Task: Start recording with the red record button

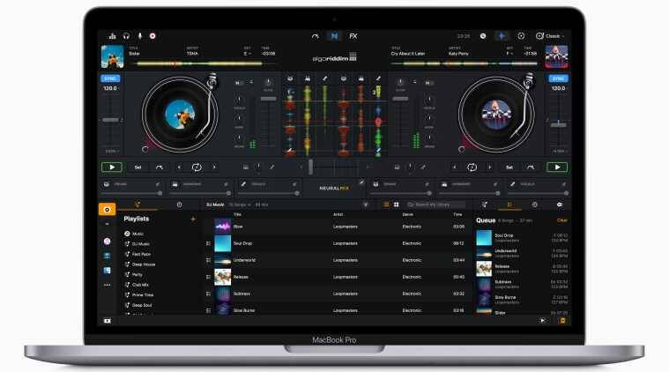Action: [152, 36]
